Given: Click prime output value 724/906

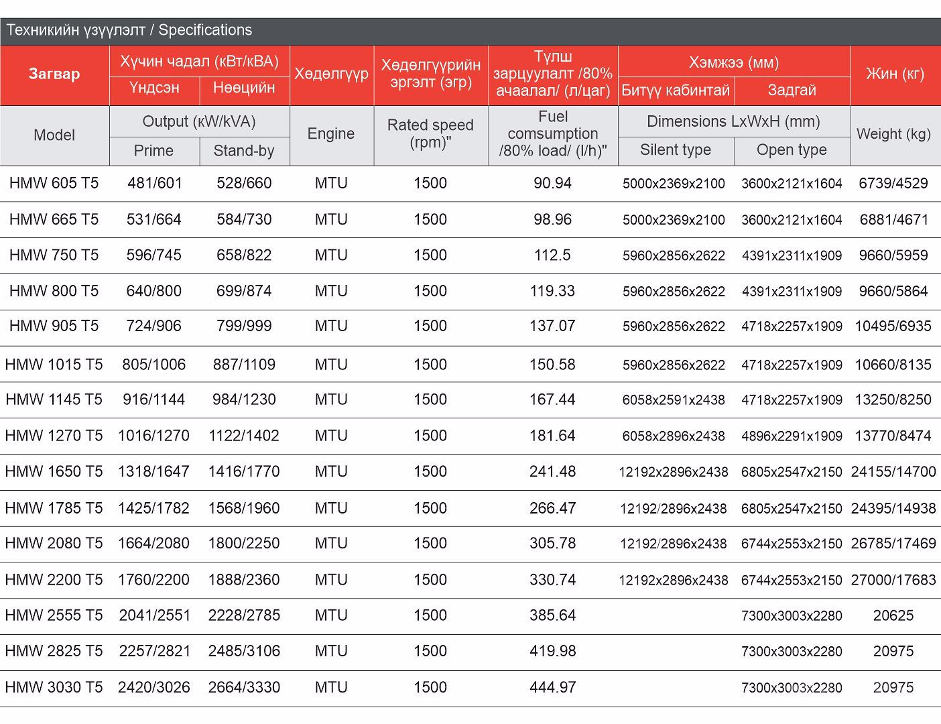Looking at the screenshot, I should point(153,326).
